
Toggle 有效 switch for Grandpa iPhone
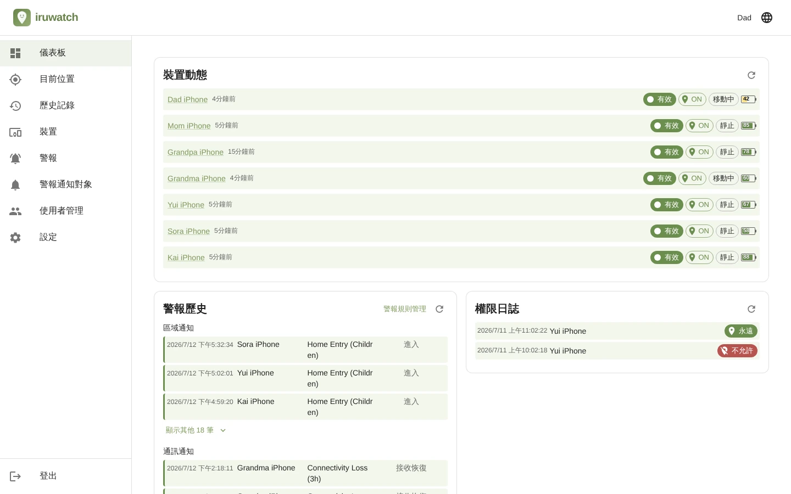(x=667, y=152)
